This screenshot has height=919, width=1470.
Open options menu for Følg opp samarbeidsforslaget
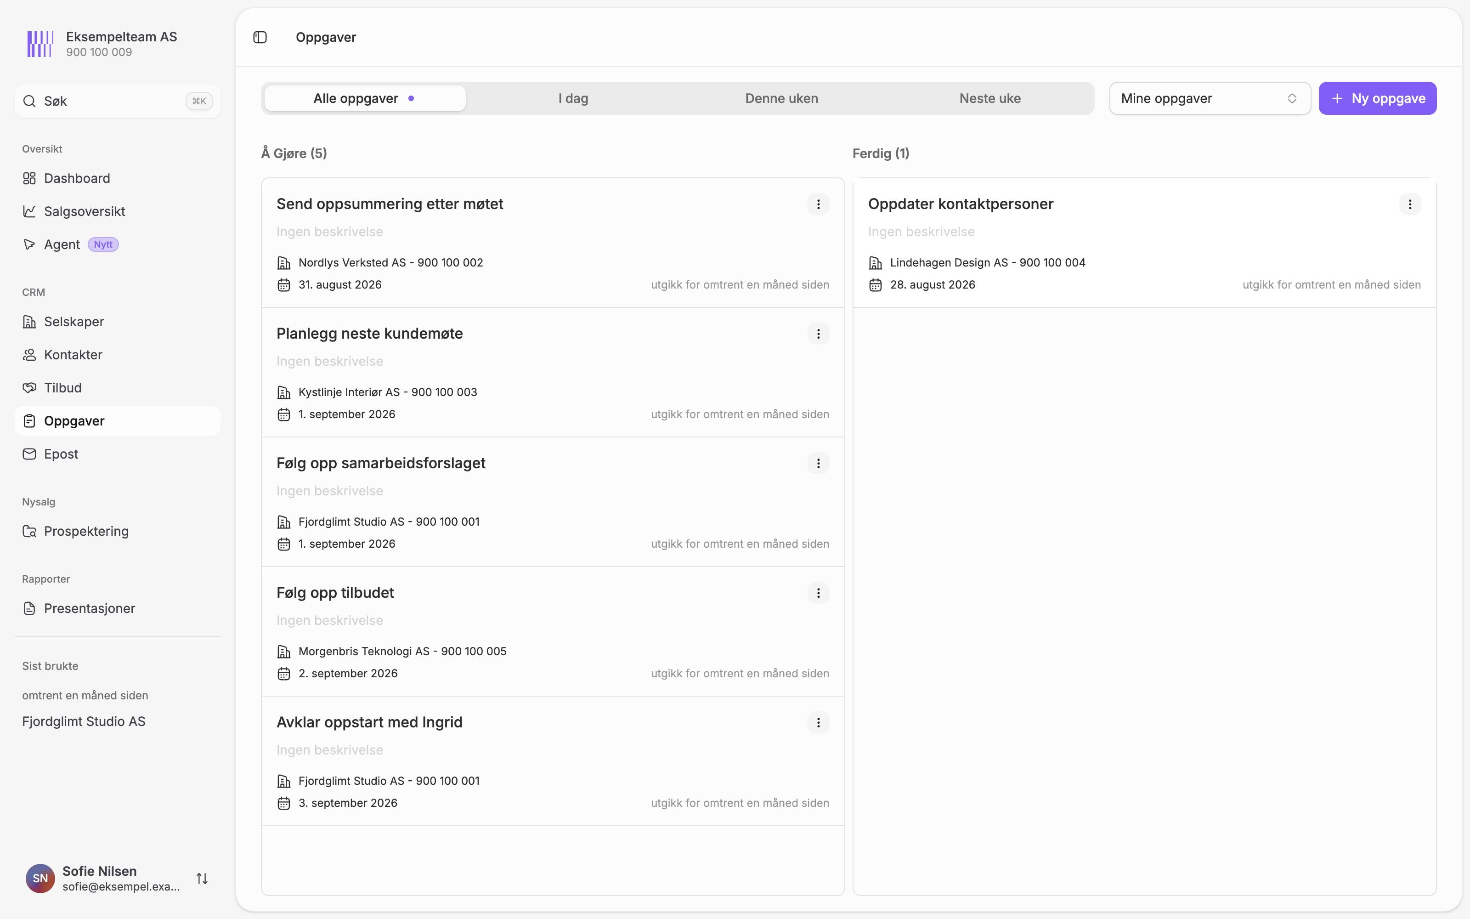(x=818, y=463)
